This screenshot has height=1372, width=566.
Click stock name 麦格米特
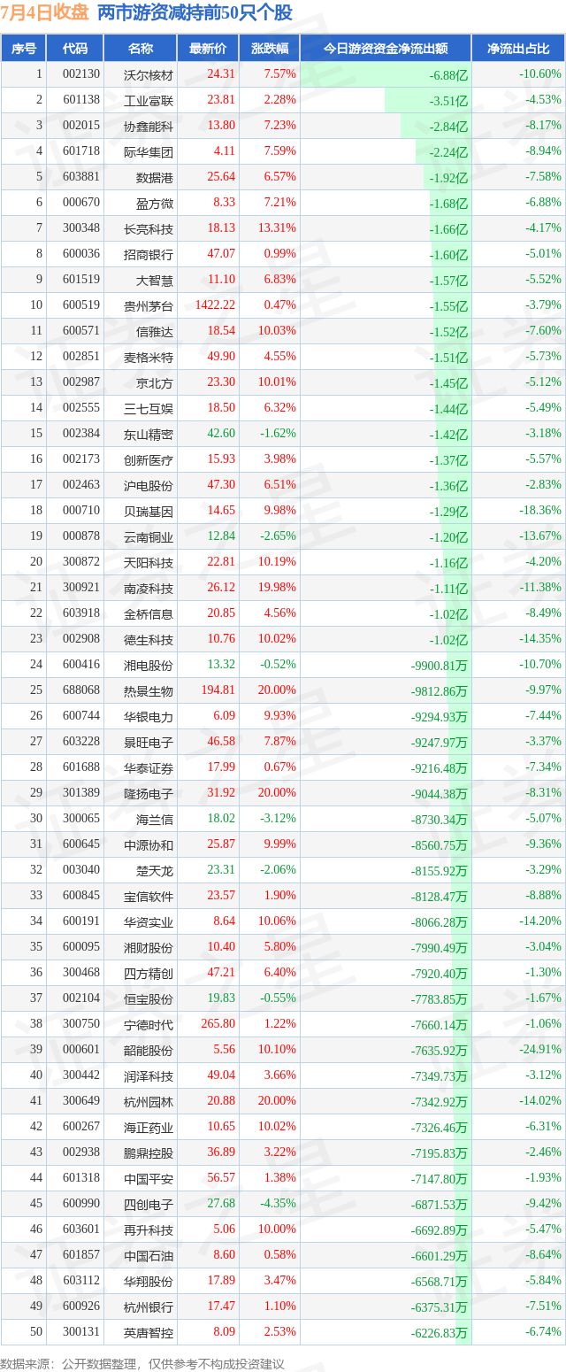(149, 357)
